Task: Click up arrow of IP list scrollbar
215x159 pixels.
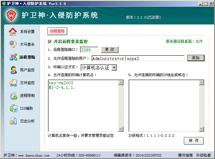Action: tap(202, 83)
